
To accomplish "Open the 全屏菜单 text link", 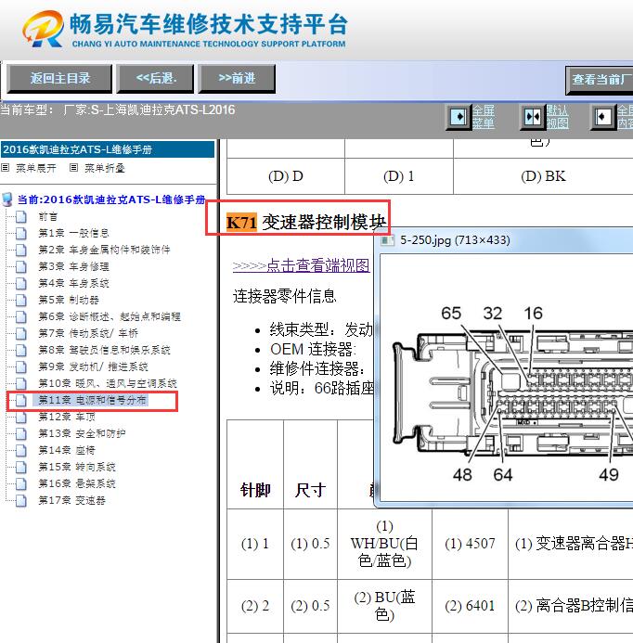I will point(484,117).
